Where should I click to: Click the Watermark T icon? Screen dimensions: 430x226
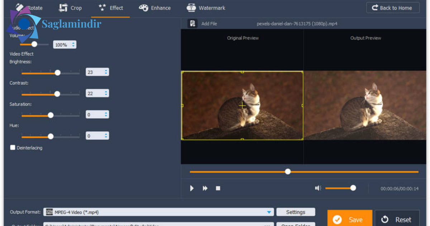[191, 8]
